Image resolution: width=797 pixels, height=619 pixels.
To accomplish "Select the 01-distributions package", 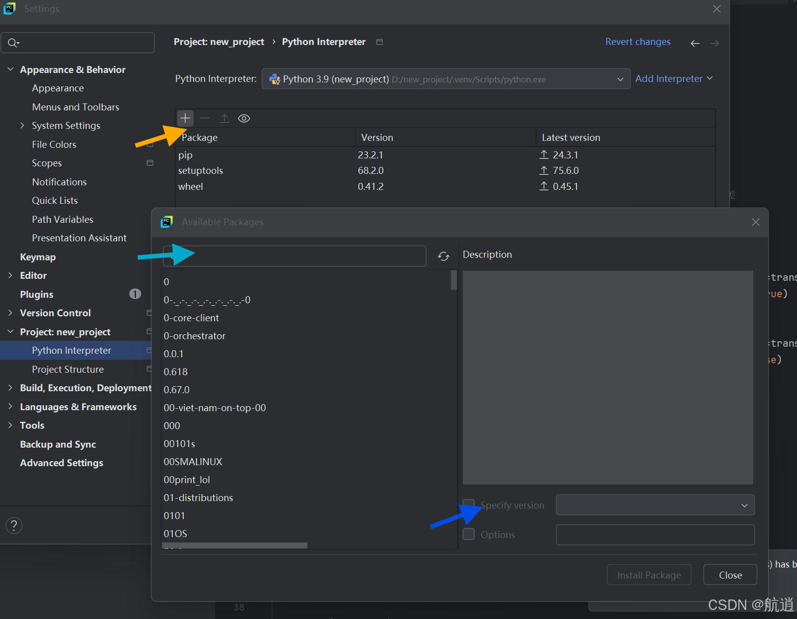I will (x=199, y=498).
